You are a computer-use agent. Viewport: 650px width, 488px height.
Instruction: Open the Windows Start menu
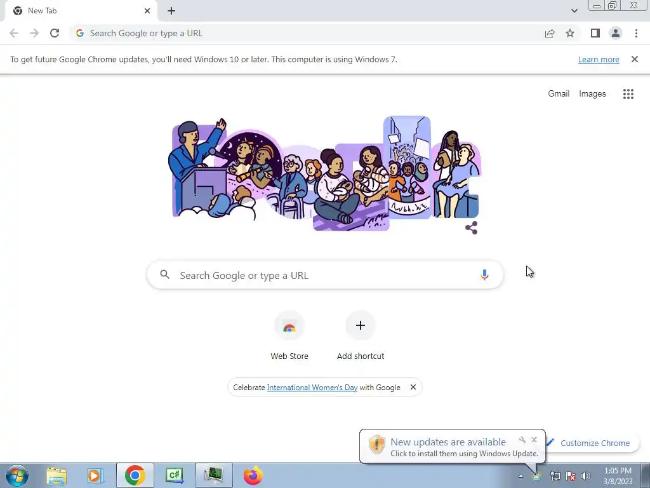(17, 475)
